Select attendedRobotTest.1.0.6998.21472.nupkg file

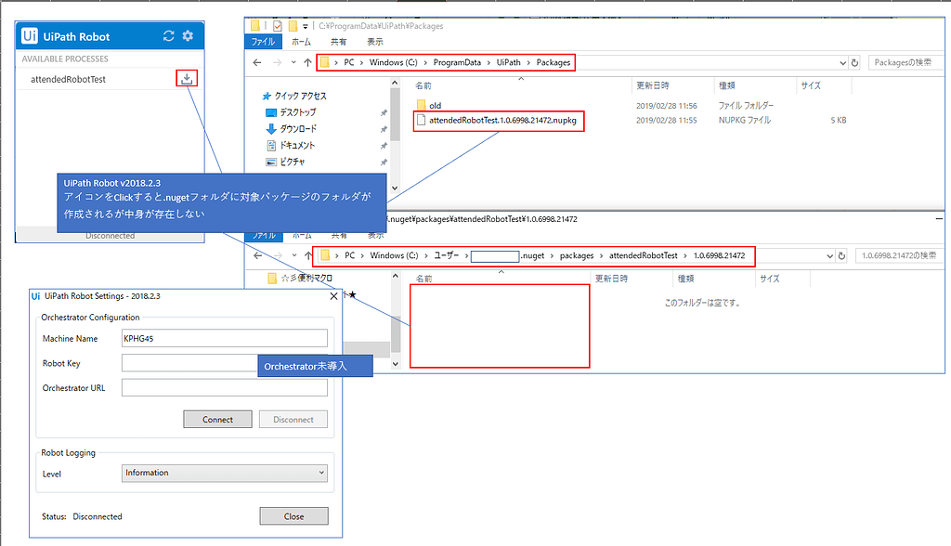(502, 120)
